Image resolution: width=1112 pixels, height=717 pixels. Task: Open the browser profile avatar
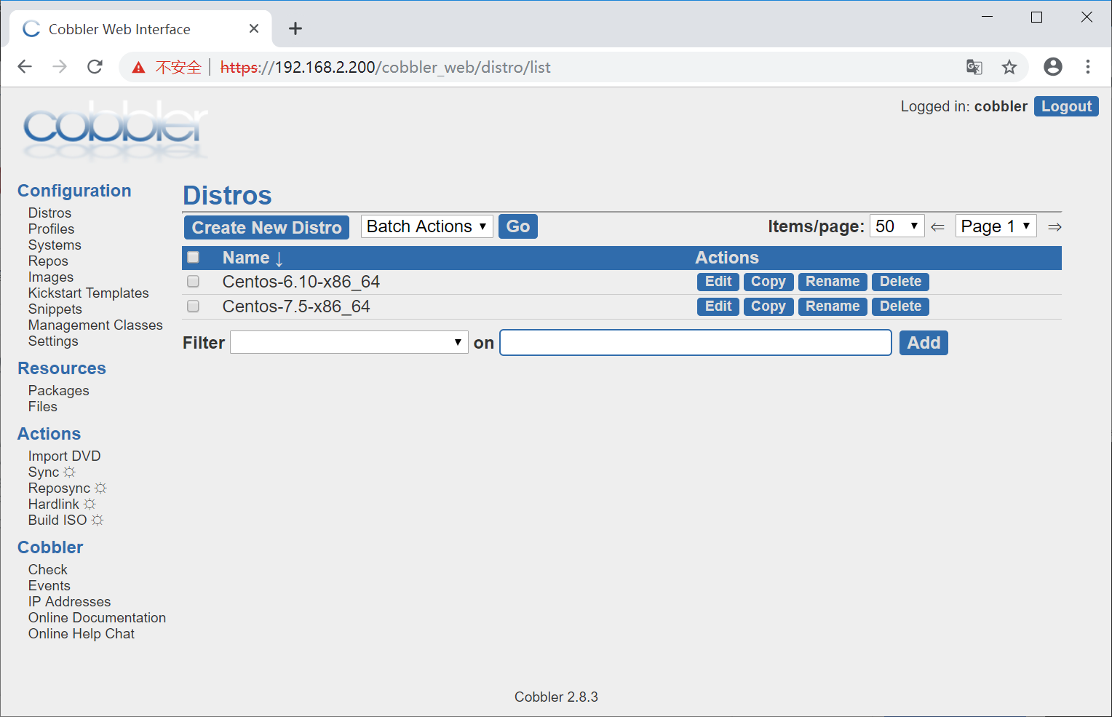tap(1052, 67)
